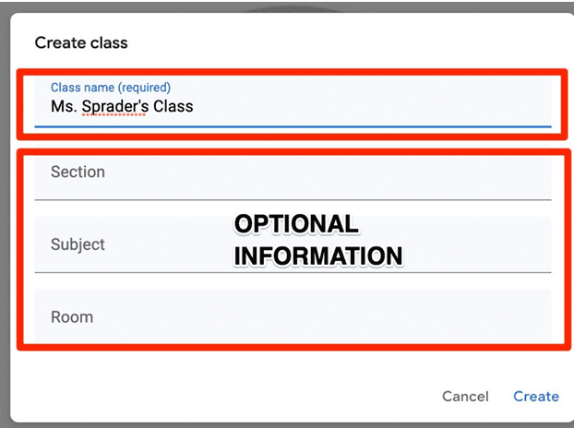The height and width of the screenshot is (428, 574).
Task: Click the word "INFORMATION" in the overlay
Action: click(317, 256)
